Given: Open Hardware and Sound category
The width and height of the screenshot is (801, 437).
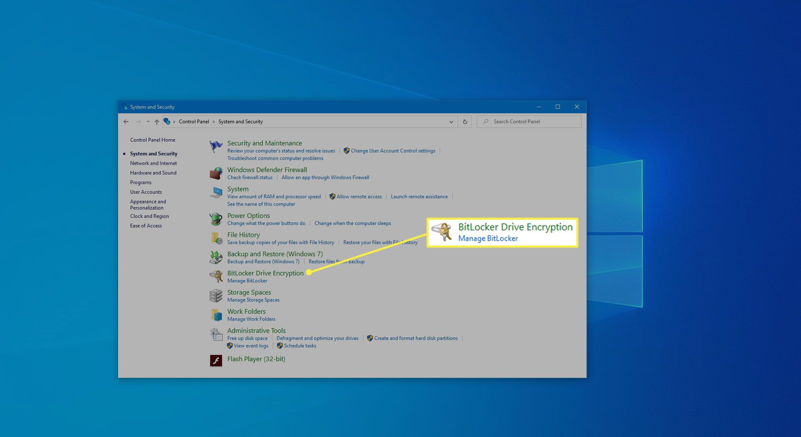Looking at the screenshot, I should 153,173.
